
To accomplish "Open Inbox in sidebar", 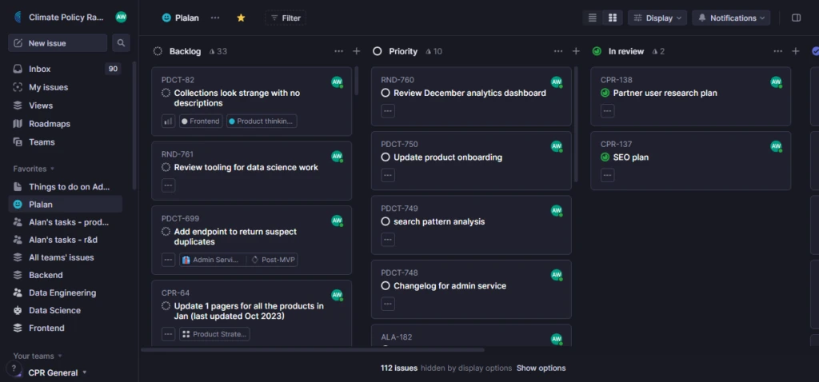I will [x=39, y=69].
